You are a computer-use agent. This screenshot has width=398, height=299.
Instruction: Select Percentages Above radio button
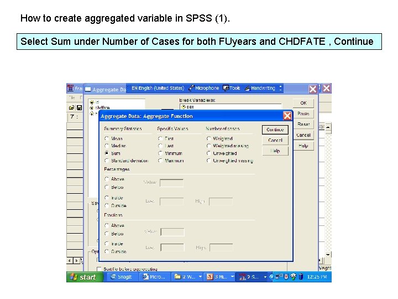coord(107,179)
